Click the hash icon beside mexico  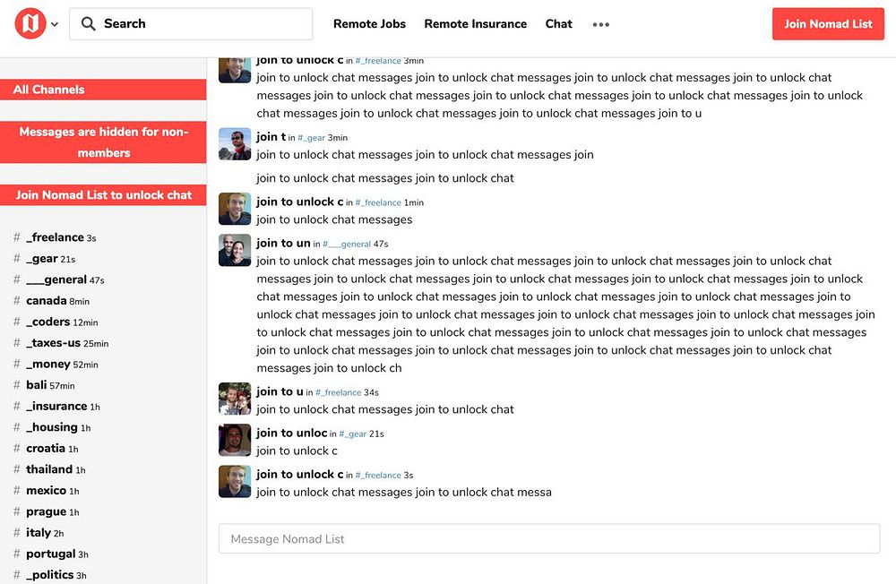point(16,490)
